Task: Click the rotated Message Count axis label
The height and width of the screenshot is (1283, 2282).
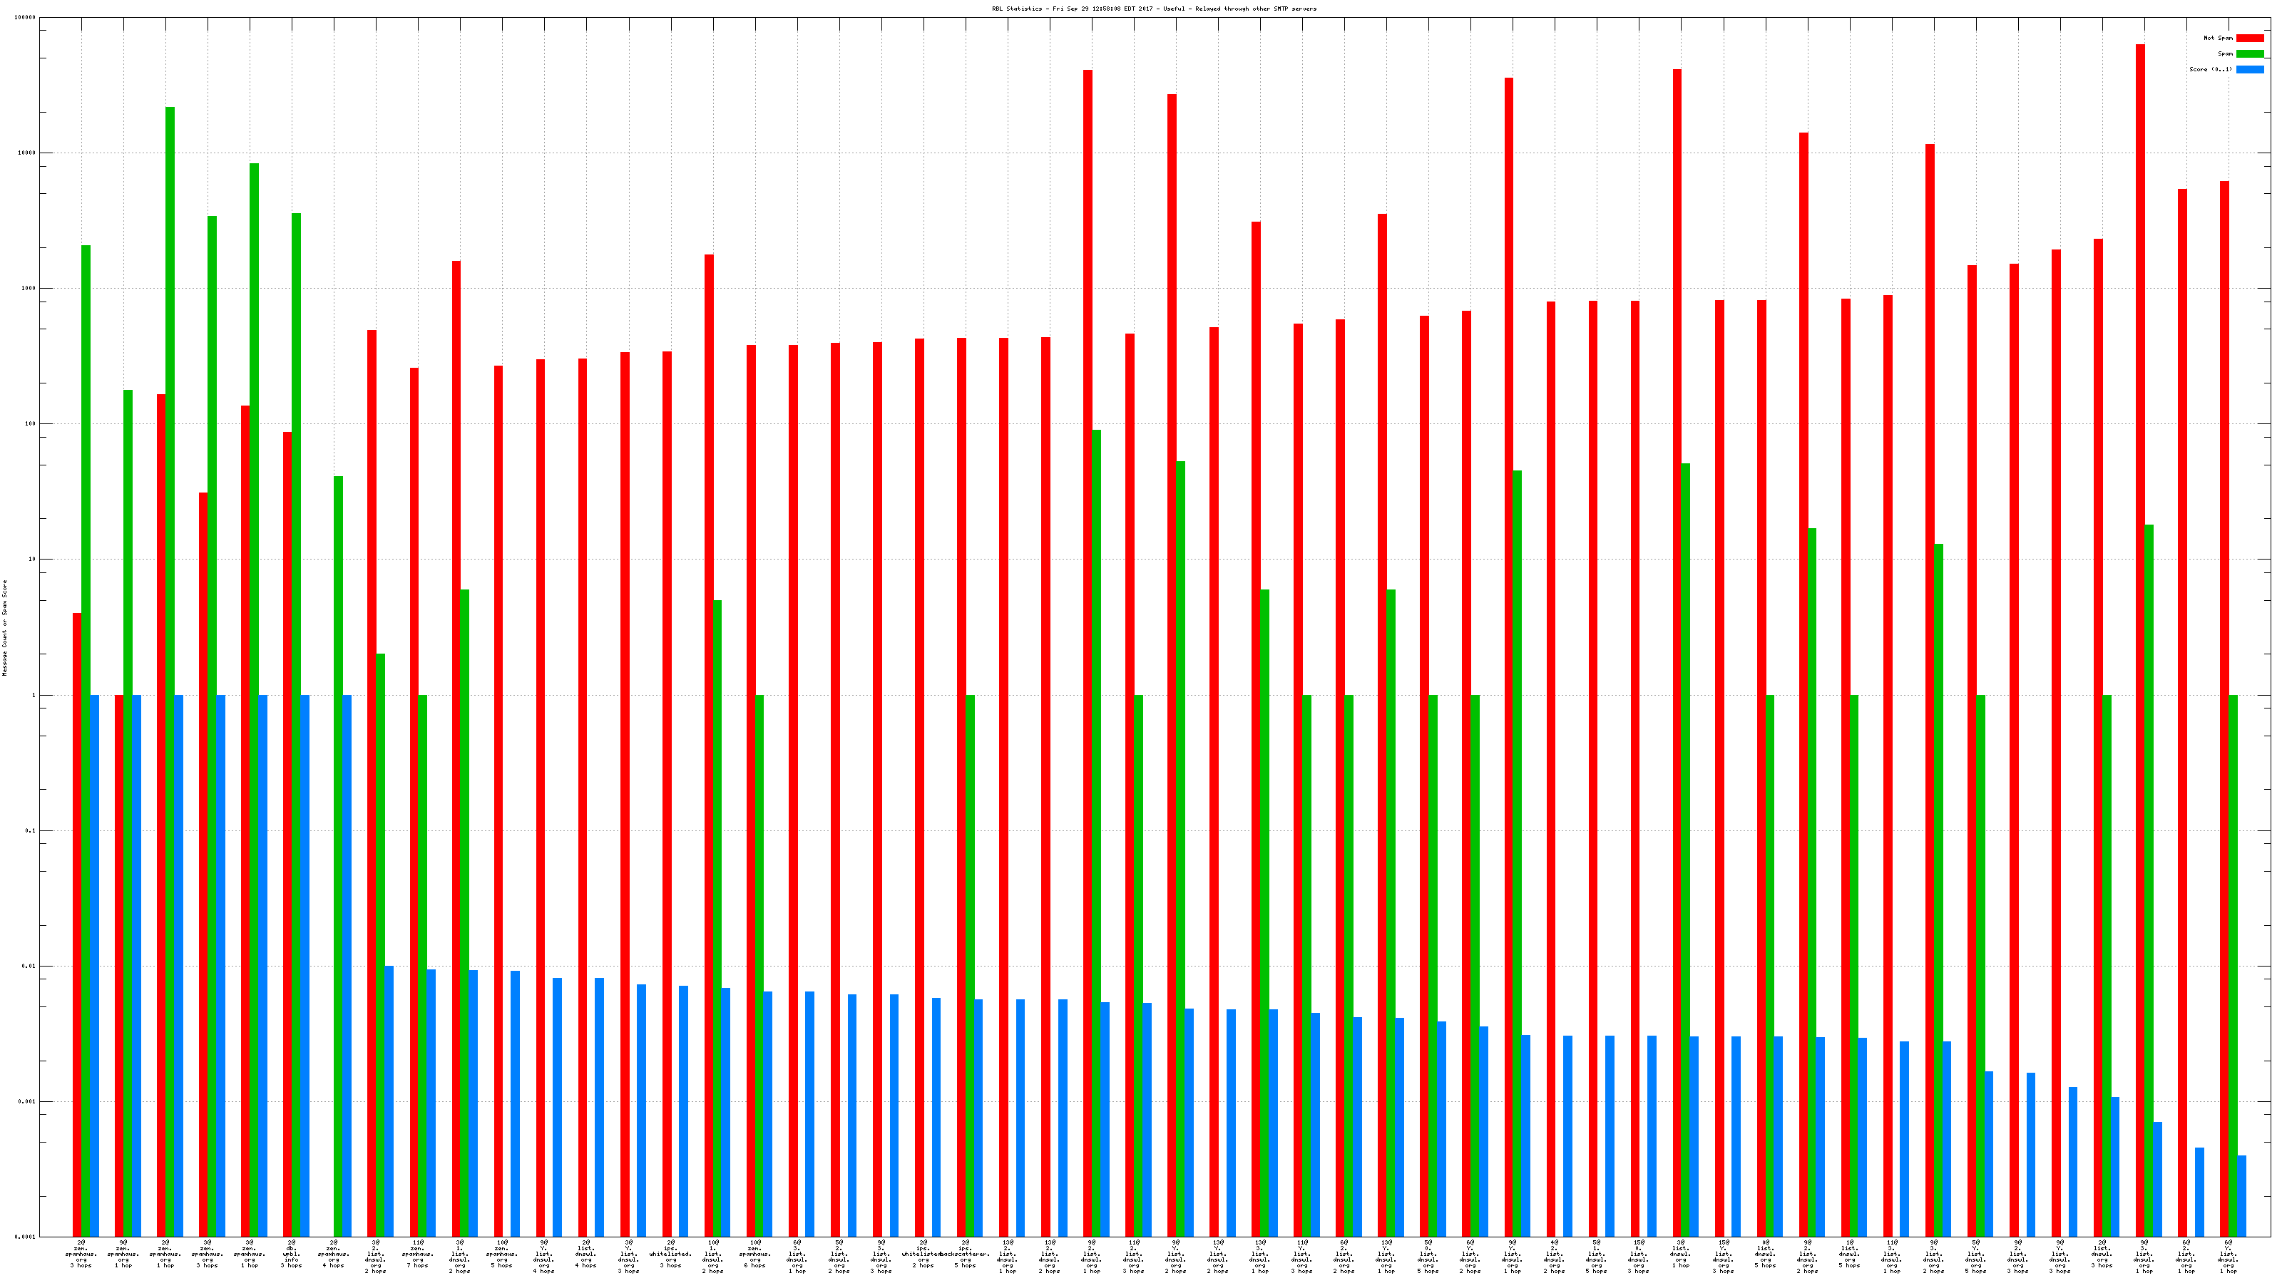Action: [x=4, y=628]
